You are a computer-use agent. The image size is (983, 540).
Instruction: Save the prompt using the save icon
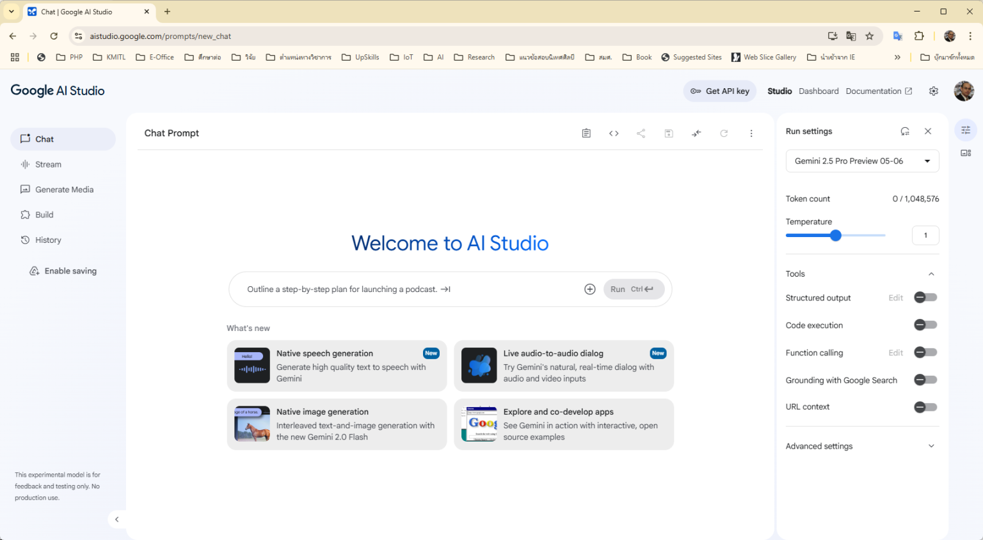668,133
